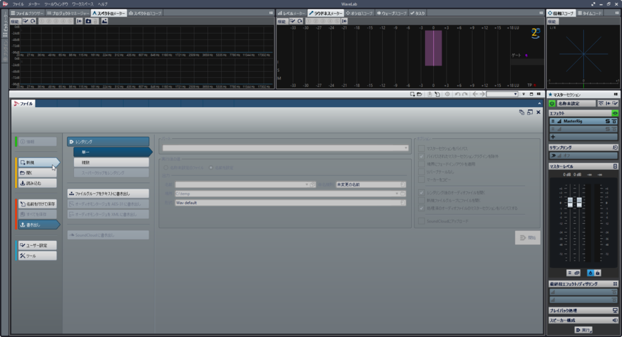Open ユーザー設定 preferences

pos(37,245)
